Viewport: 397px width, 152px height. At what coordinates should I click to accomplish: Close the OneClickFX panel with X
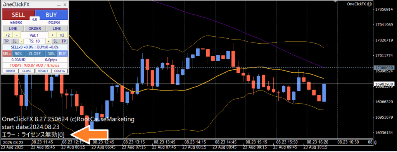coord(65,5)
